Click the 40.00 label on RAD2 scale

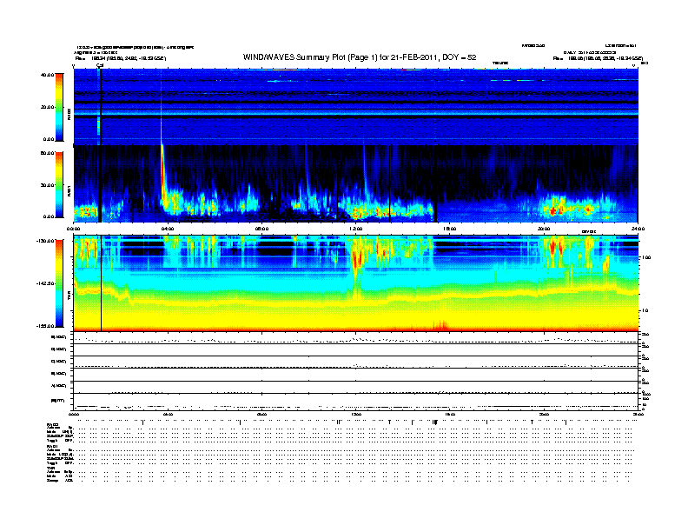pos(47,75)
